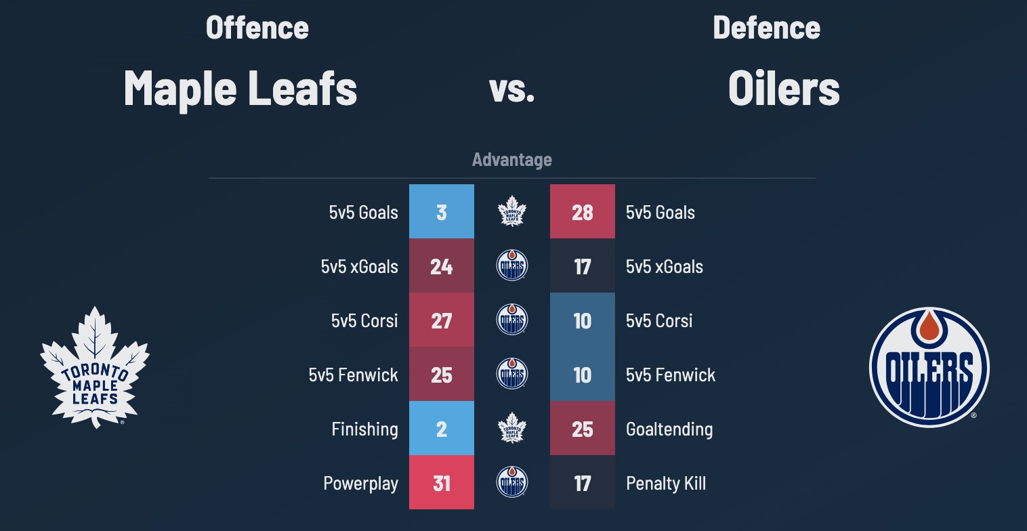Click the Oilers icon in Powerplay row
Viewport: 1027px width, 531px height.
(x=512, y=482)
